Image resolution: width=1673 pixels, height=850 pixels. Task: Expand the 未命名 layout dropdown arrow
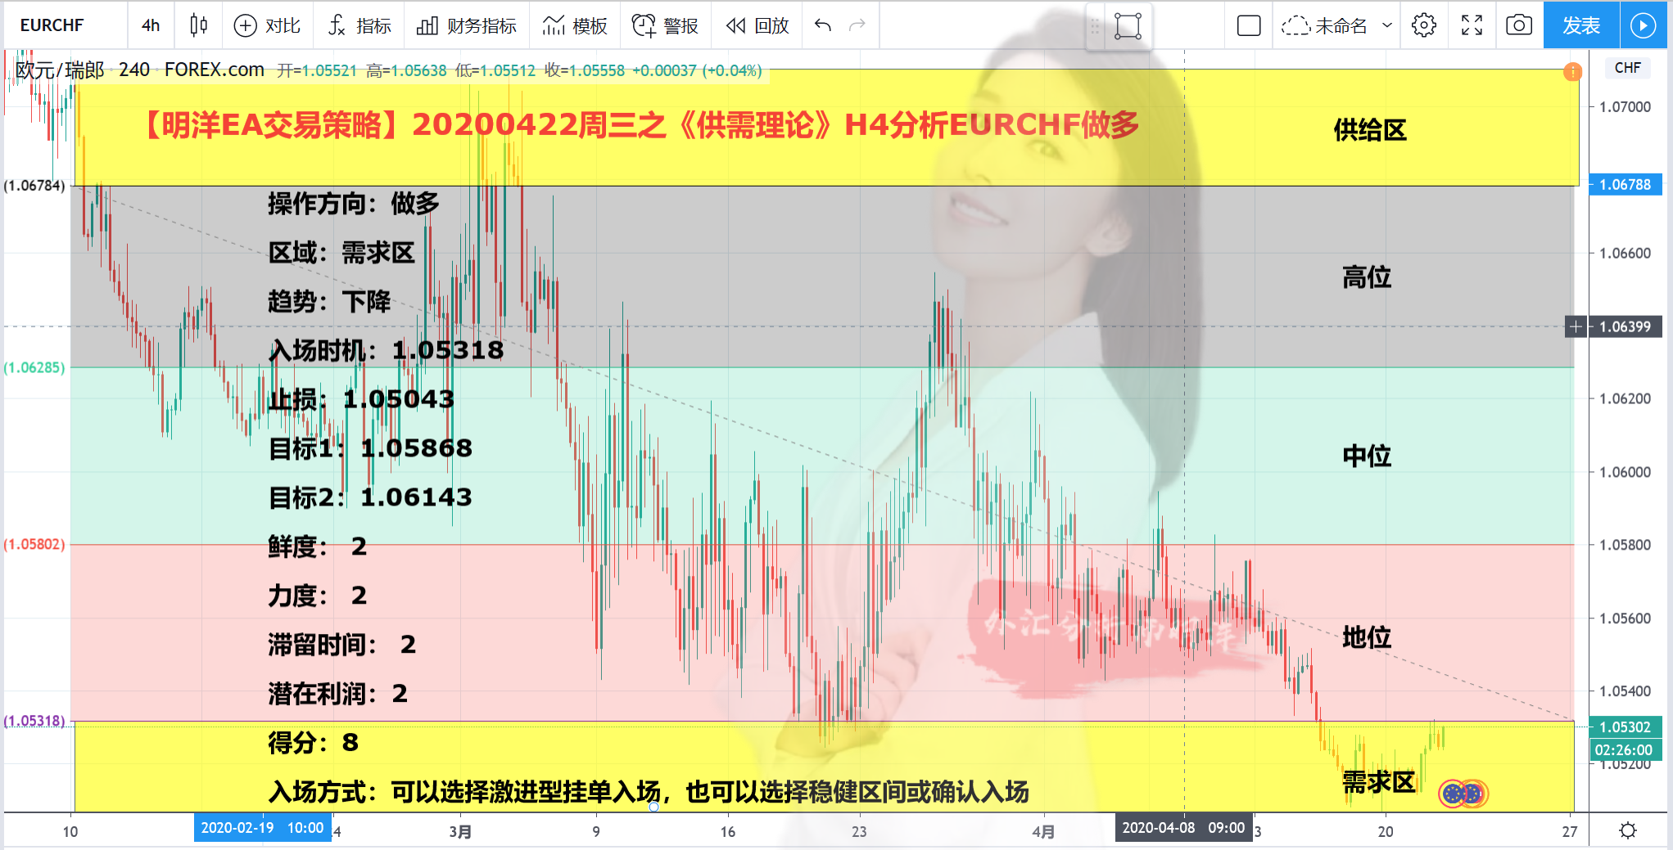click(x=1387, y=25)
